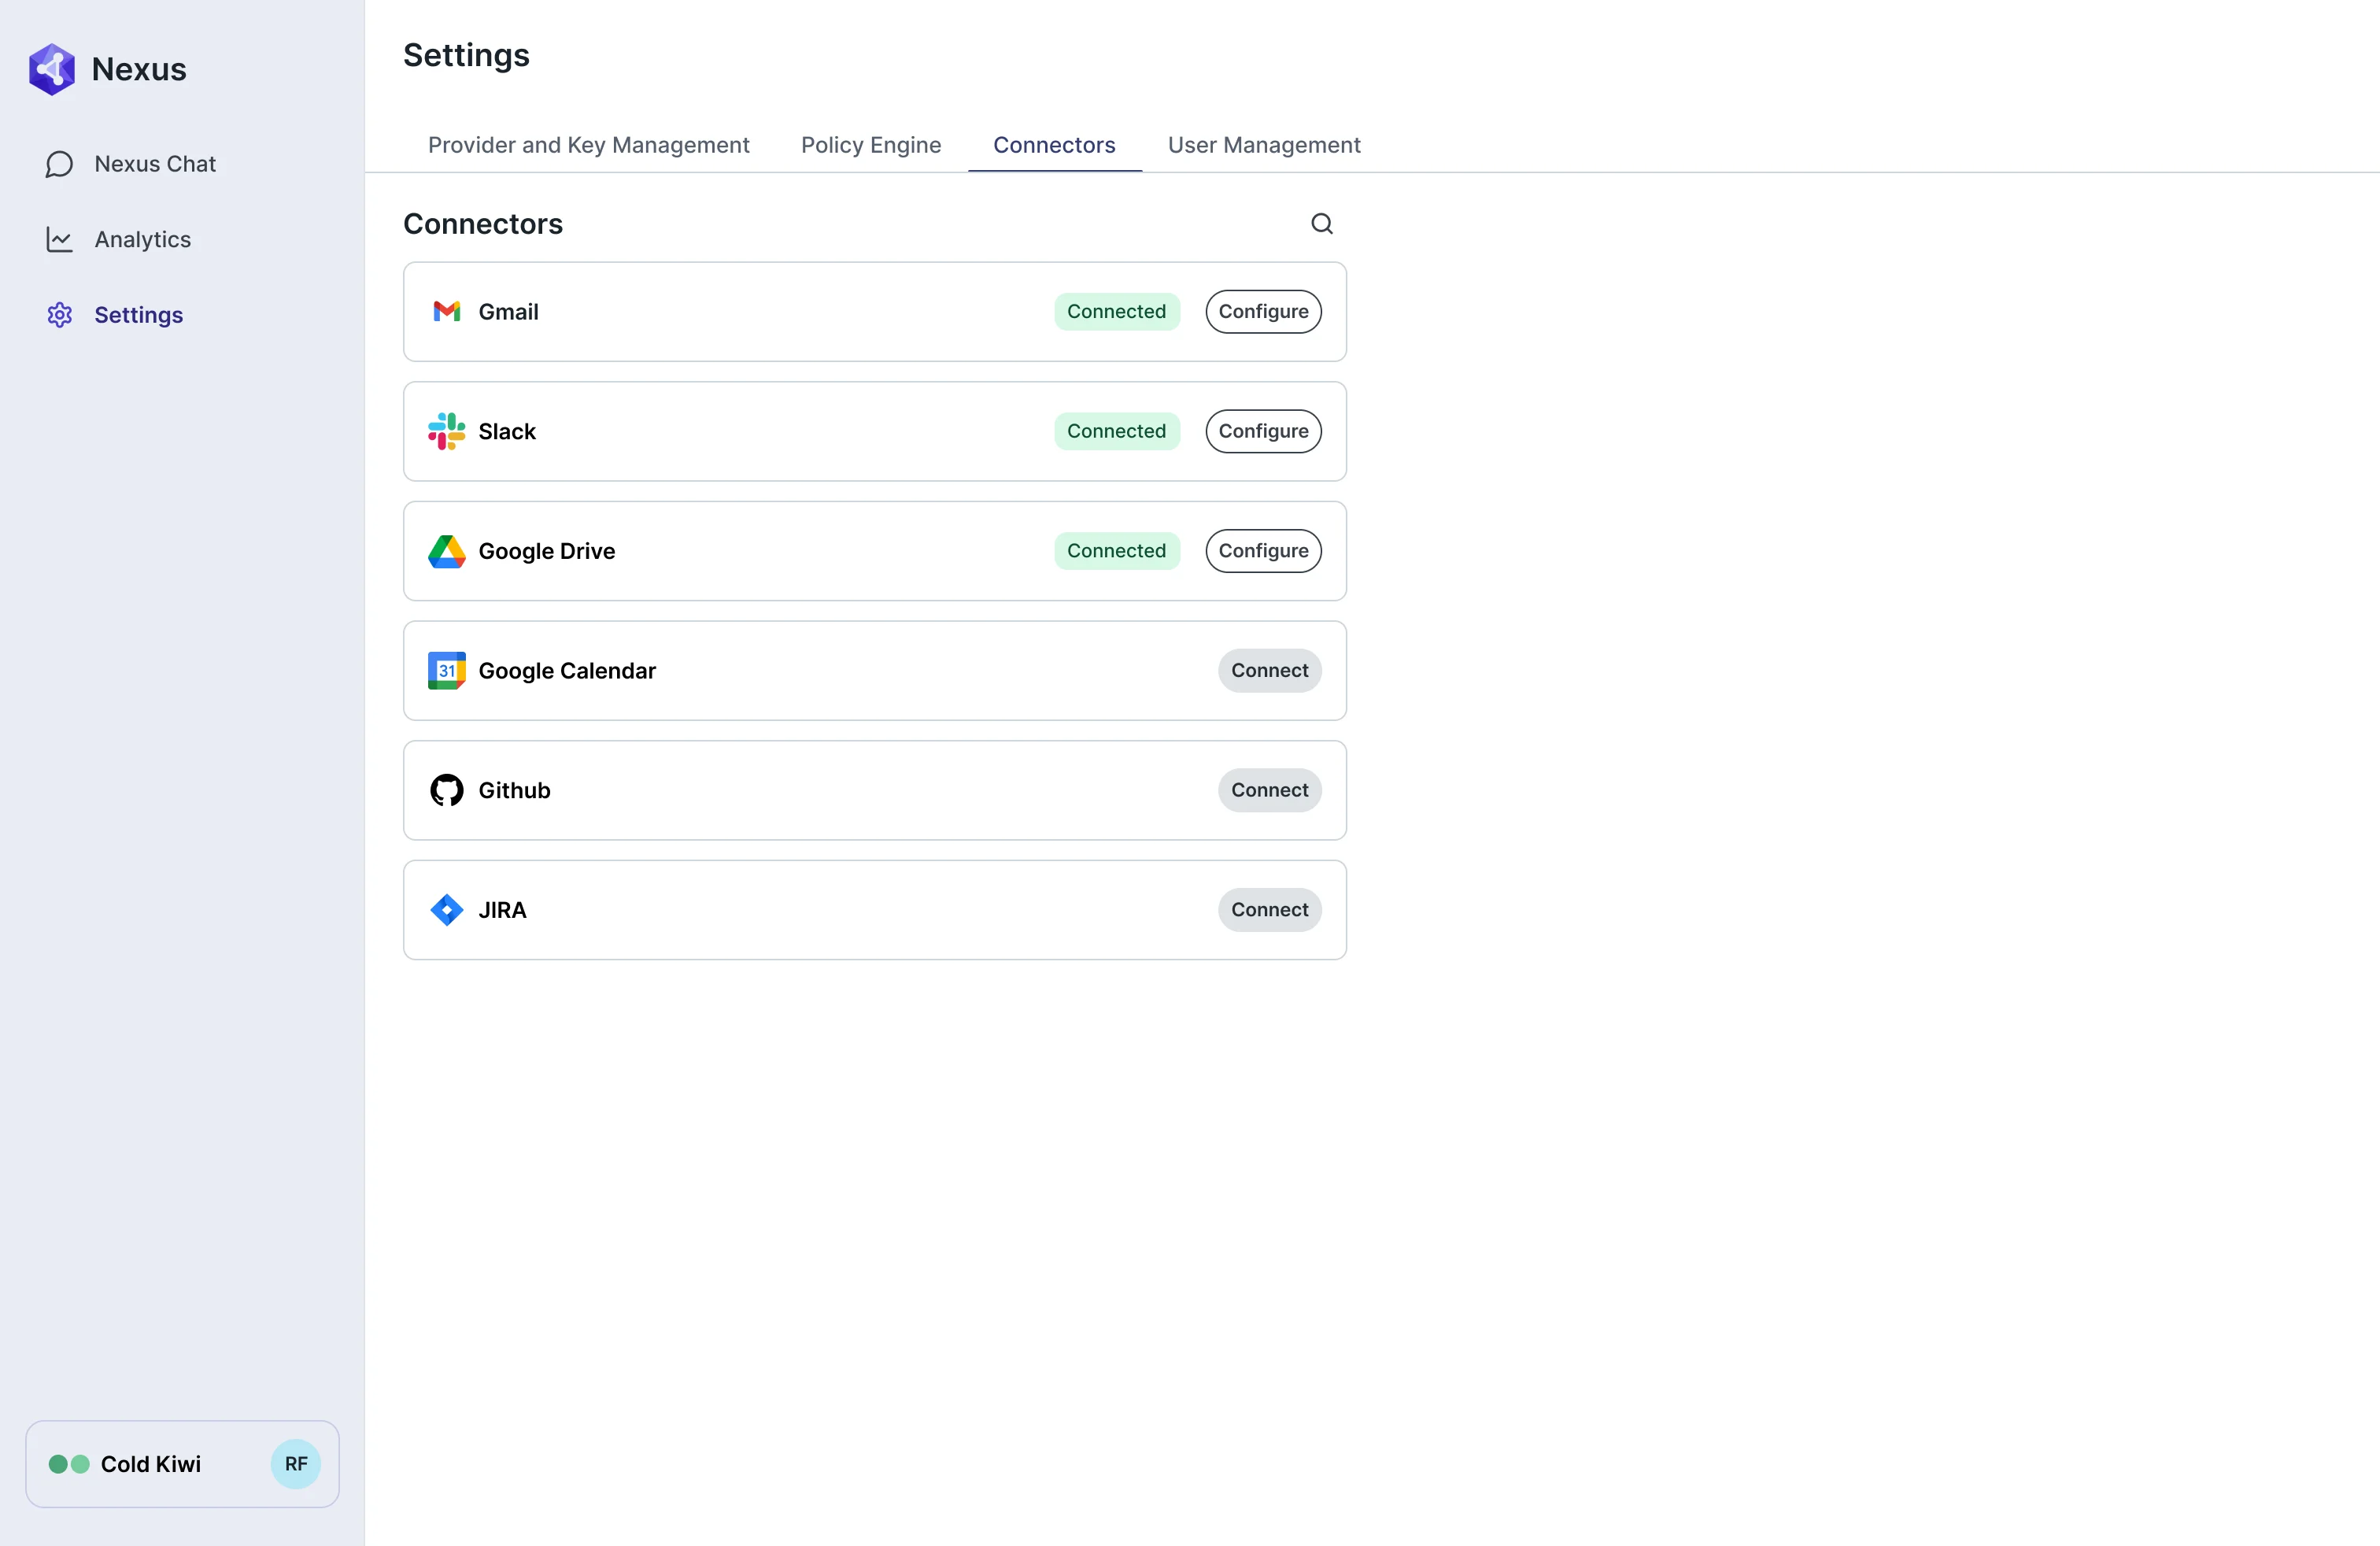This screenshot has width=2380, height=1546.
Task: Click the JIRA diamond icon
Action: click(446, 910)
